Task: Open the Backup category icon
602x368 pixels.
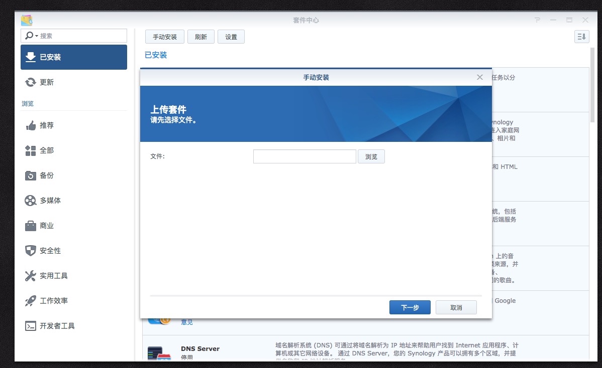Action: (31, 175)
